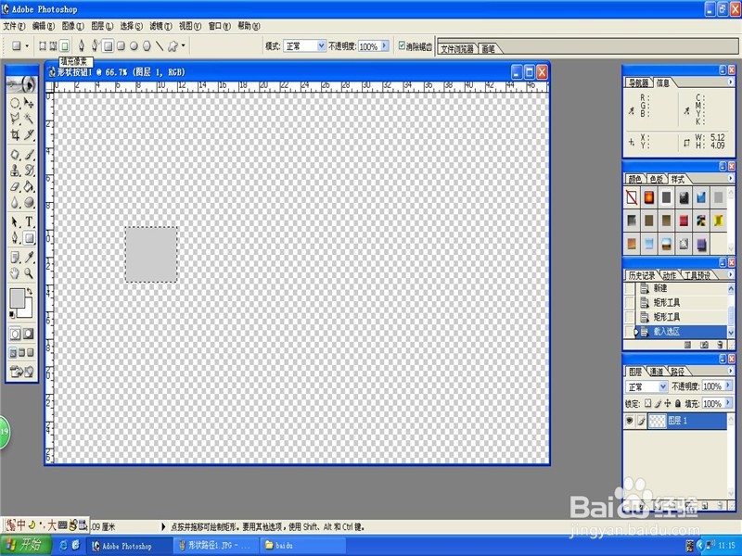The height and width of the screenshot is (556, 742).
Task: Toggle lock image pixels brush icon
Action: (658, 403)
